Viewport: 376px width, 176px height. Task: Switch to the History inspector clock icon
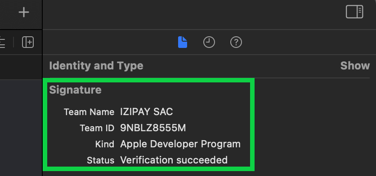209,43
